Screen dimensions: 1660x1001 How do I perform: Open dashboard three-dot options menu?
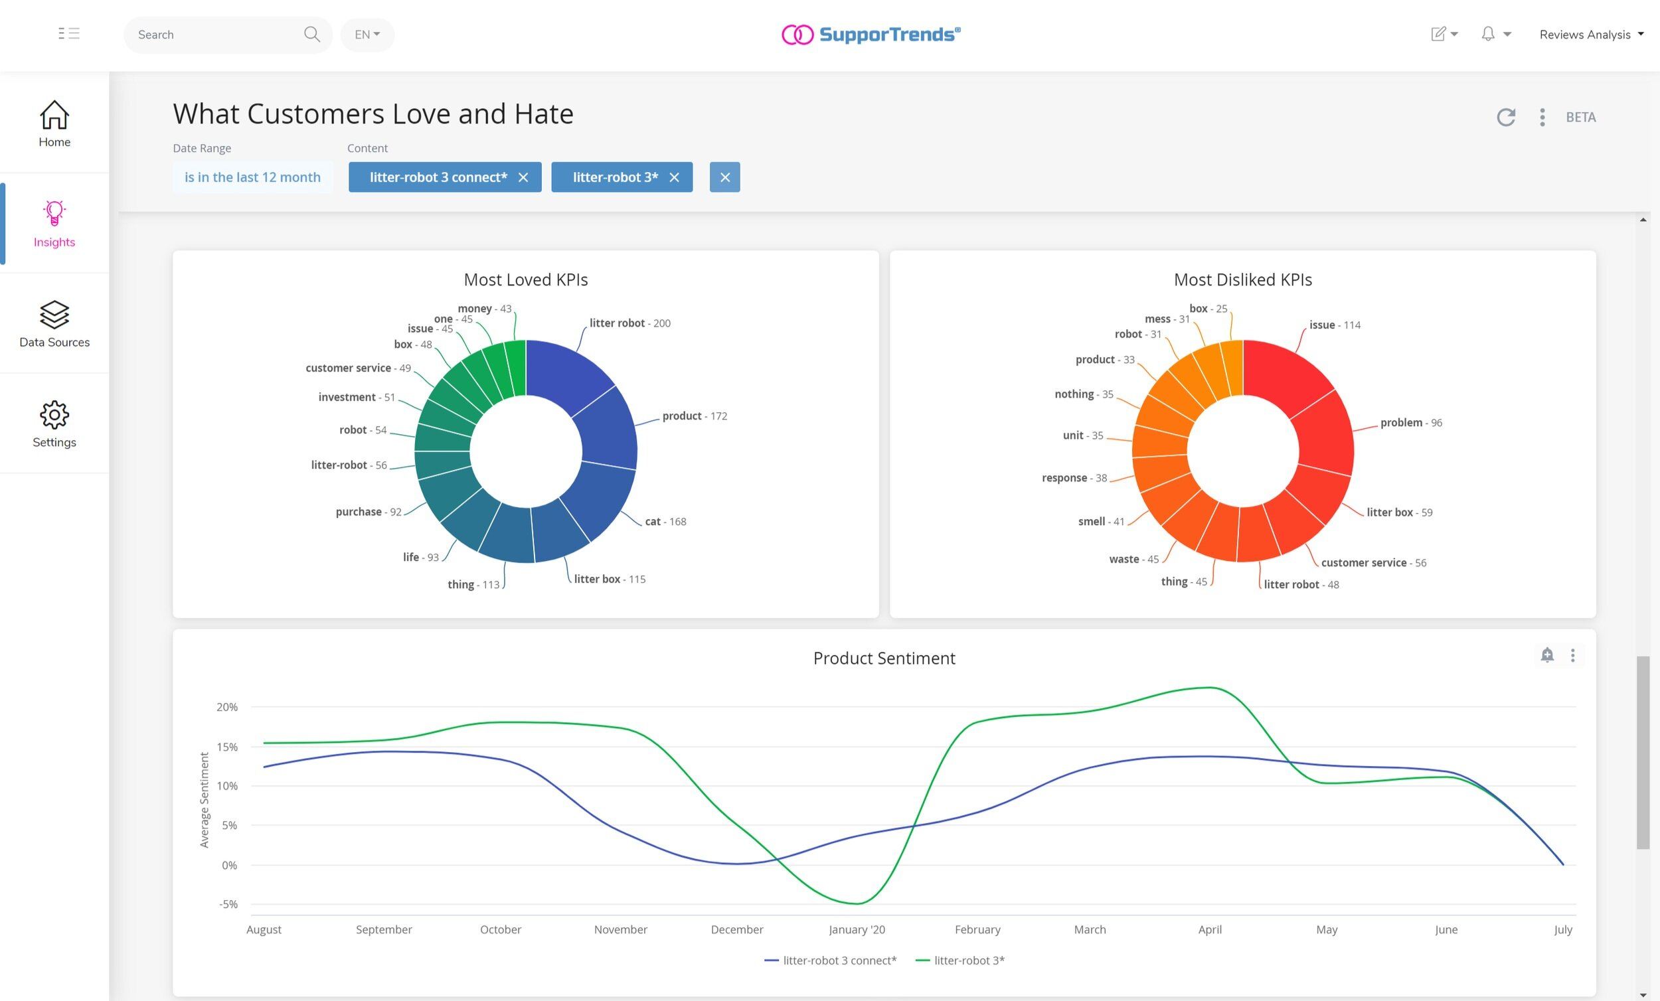tap(1542, 117)
